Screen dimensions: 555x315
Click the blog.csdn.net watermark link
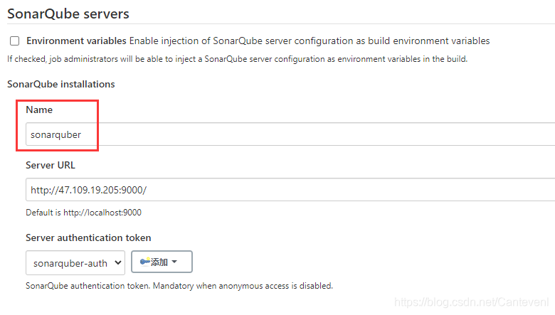[x=471, y=302]
